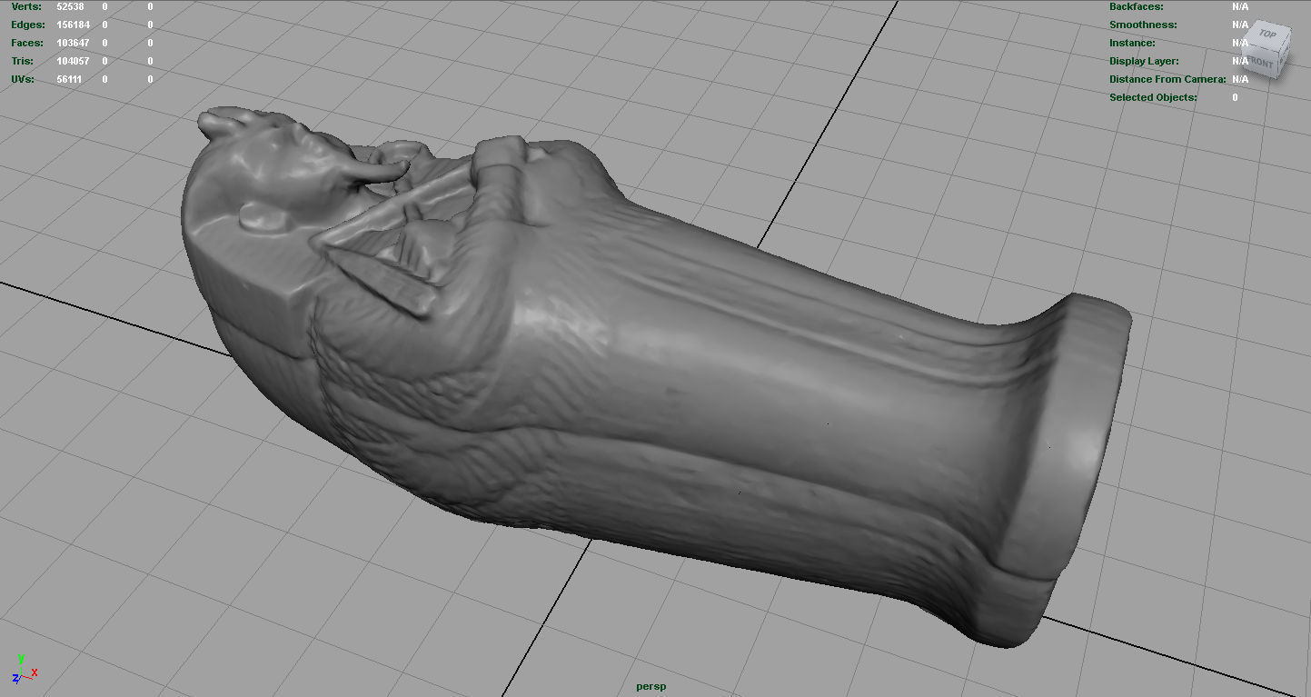
Task: Click the "Edges:" HUD label
Action: (28, 25)
